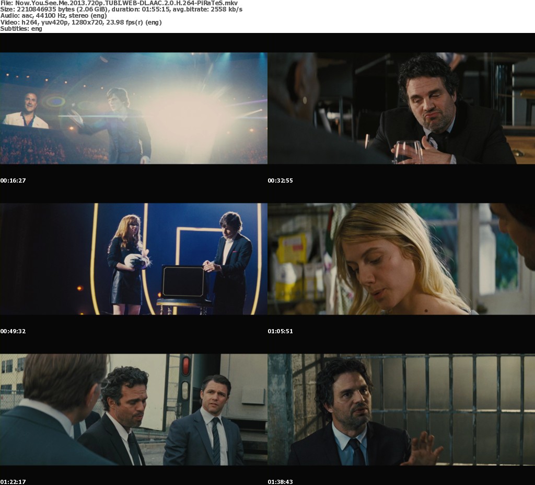Click the 01:38:43 timestamp label
Viewport: 535px width, 485px height.
pyautogui.click(x=280, y=482)
